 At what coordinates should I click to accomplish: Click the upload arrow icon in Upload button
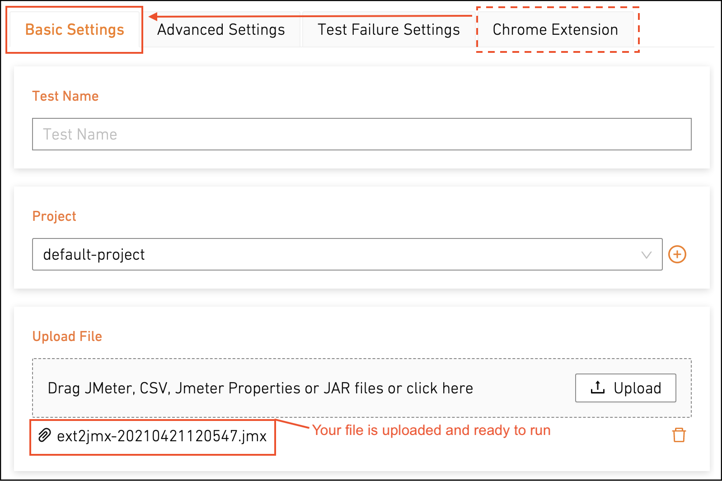(x=597, y=388)
